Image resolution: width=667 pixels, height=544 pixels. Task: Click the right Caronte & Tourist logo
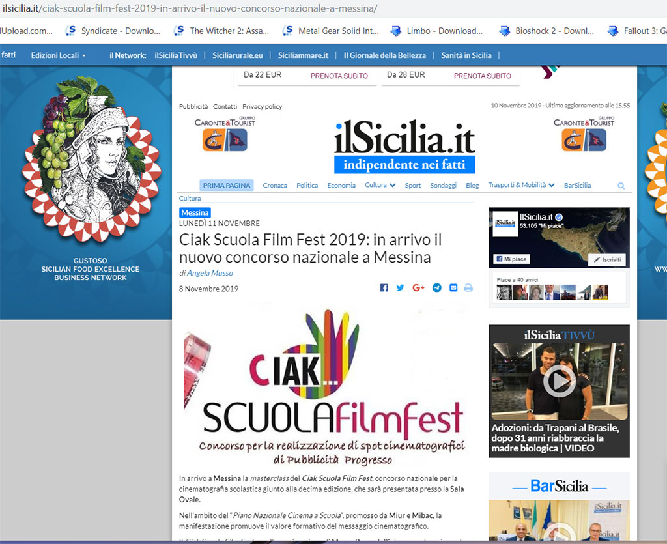click(584, 134)
